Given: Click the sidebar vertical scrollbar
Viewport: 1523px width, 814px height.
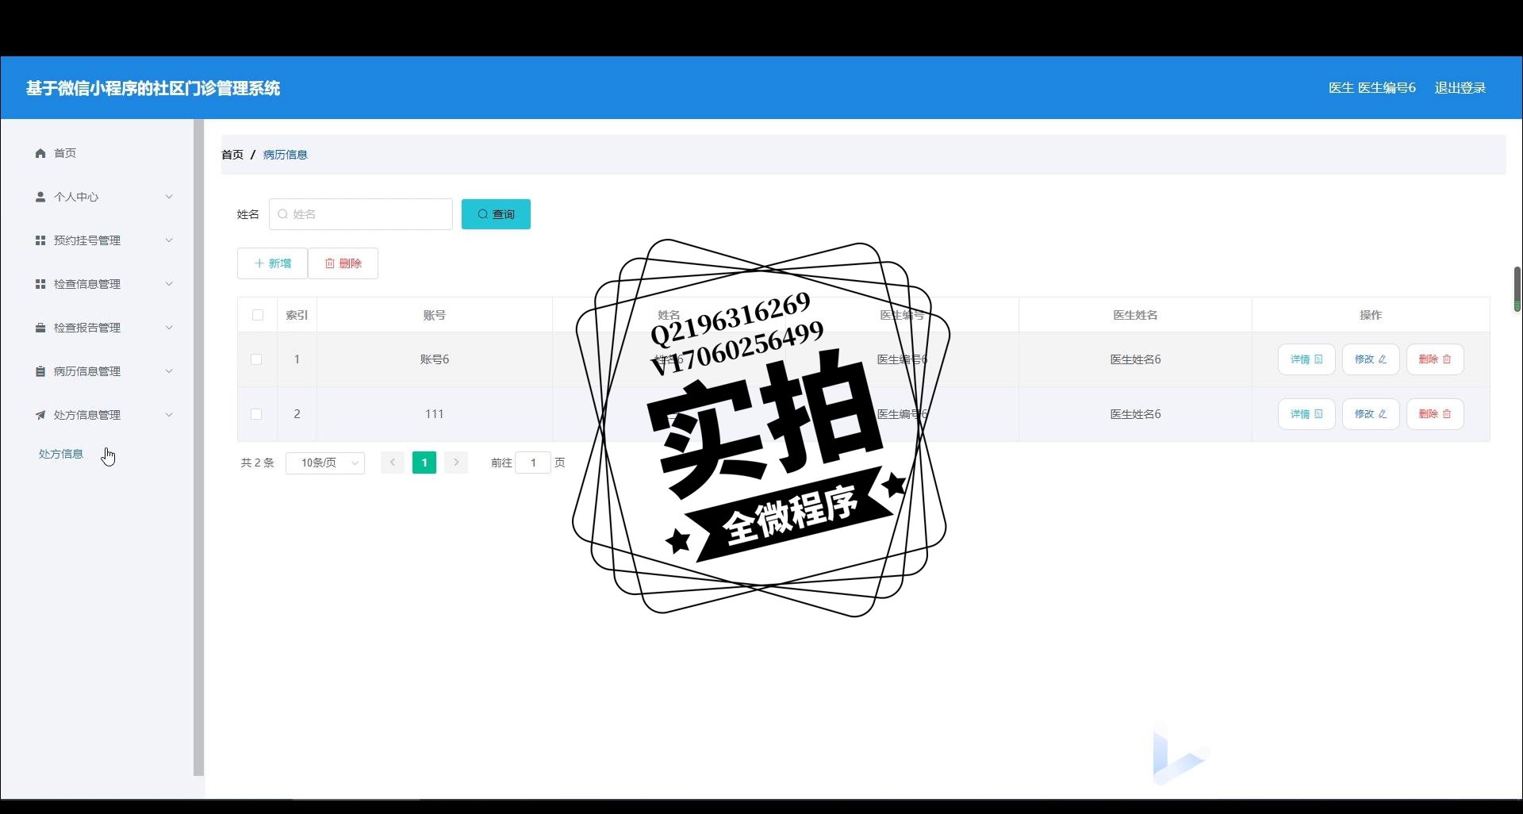Looking at the screenshot, I should coord(199,448).
